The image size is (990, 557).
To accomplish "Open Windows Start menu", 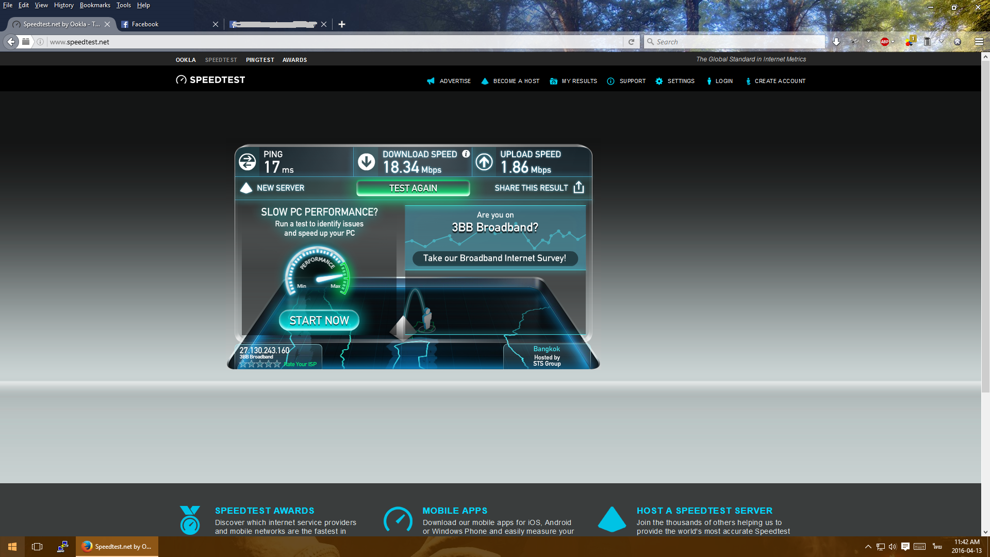I will coord(12,547).
